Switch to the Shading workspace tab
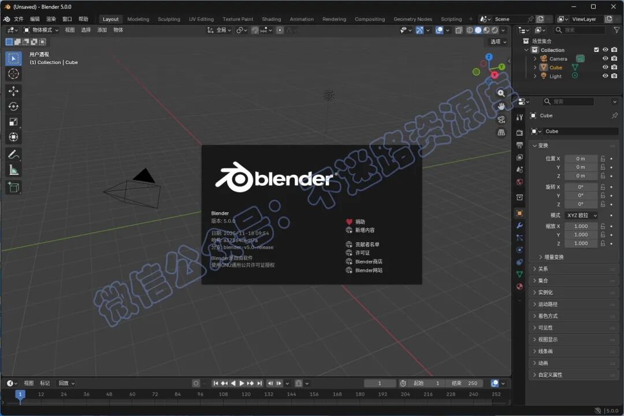The image size is (624, 416). click(x=272, y=19)
